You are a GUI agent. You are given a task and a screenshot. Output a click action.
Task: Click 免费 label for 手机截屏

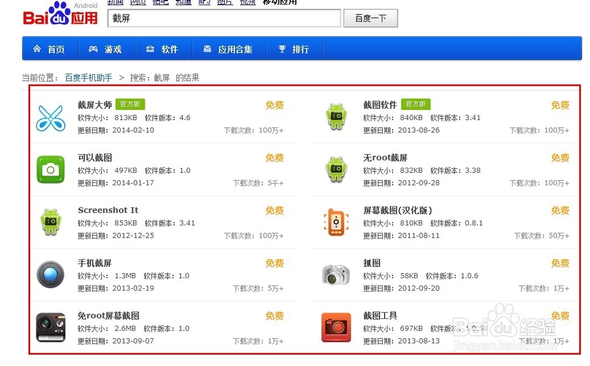(x=275, y=263)
